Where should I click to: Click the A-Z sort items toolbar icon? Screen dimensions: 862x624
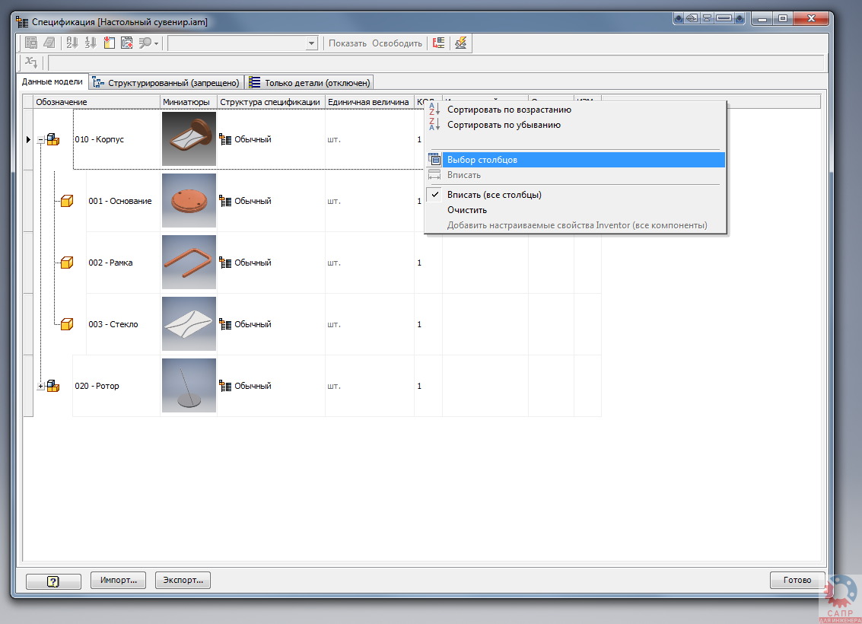coord(72,43)
